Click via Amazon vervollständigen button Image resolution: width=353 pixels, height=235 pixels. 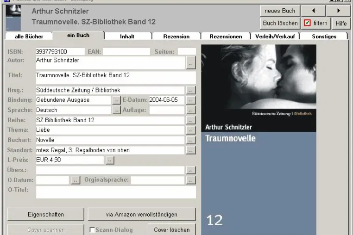coord(142,214)
